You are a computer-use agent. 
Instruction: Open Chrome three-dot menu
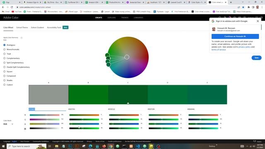pos(262,7)
